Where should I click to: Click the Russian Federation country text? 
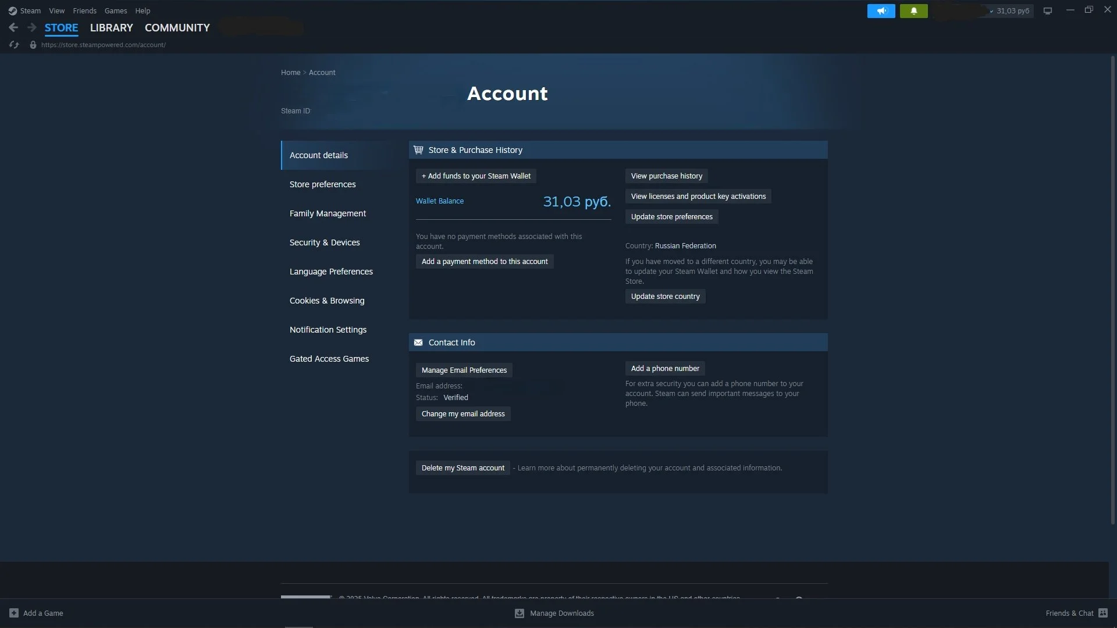[x=685, y=246]
